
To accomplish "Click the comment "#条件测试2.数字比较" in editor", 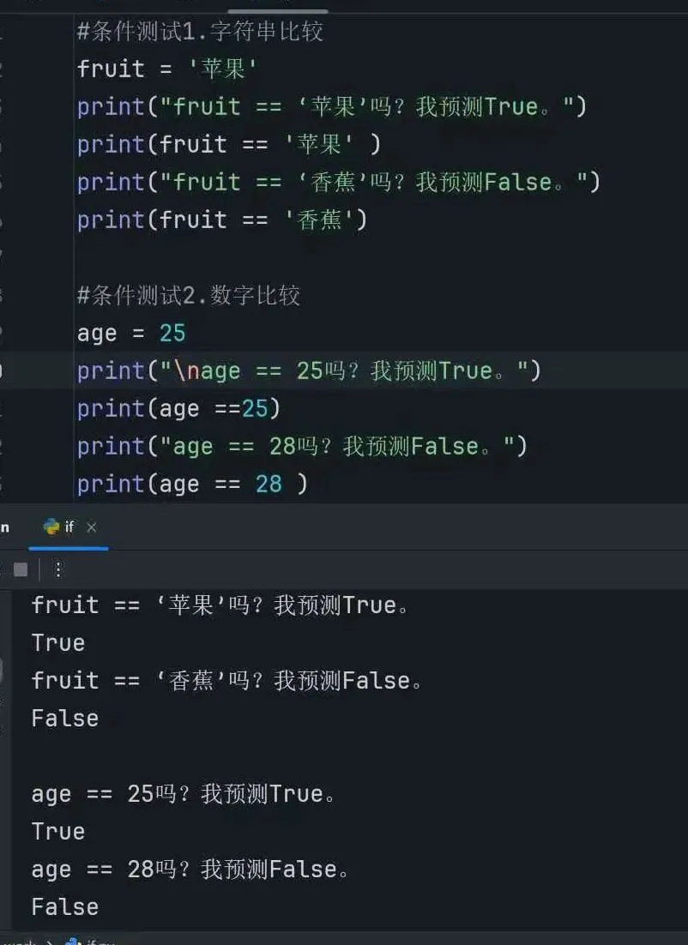I will click(189, 296).
